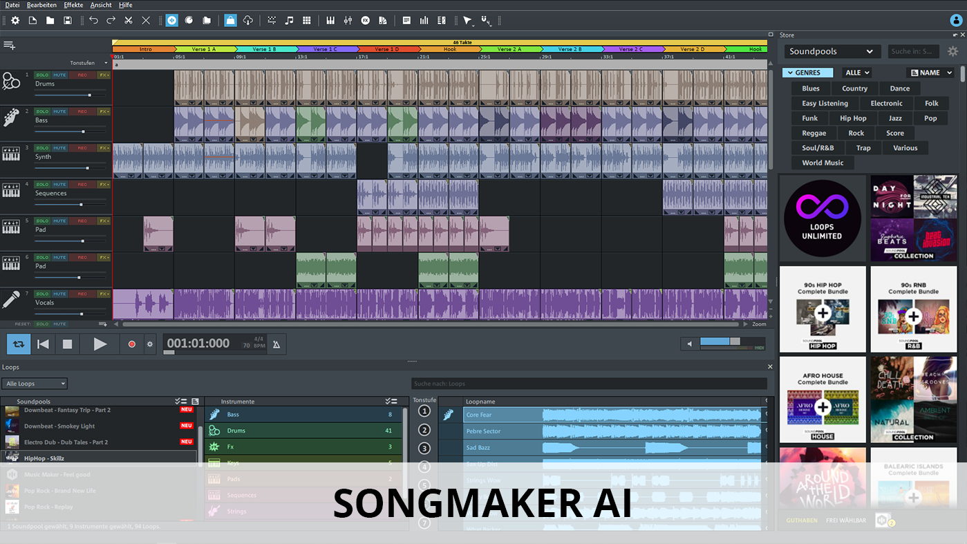This screenshot has width=967, height=544.
Task: Open the Loops Unlimited thumbnail
Action: coord(823,218)
